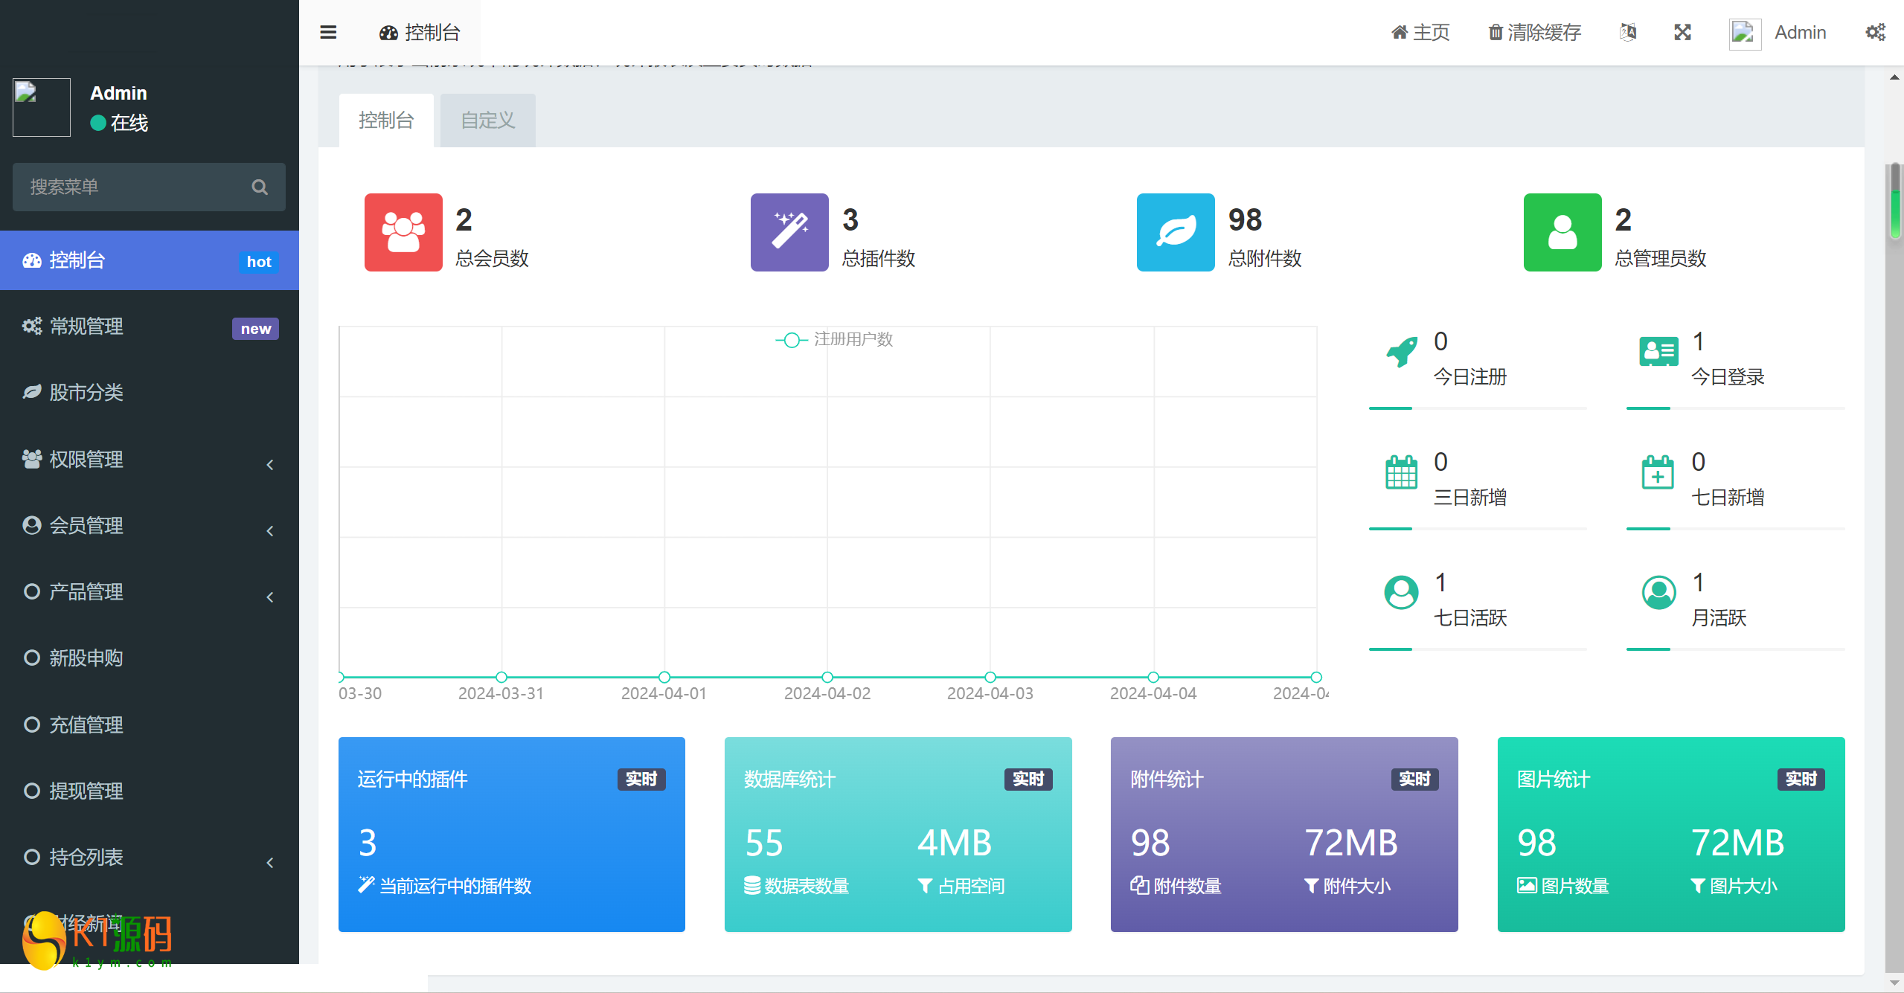1904x993 pixels.
Task: Click the blue 总附件数 leaf icon
Action: [x=1175, y=232]
